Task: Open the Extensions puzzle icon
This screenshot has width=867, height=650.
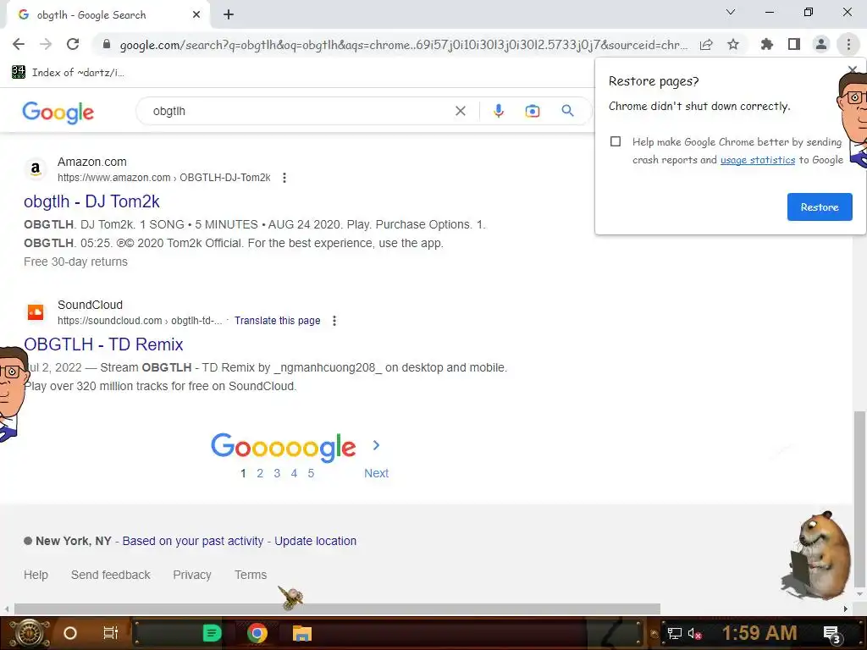Action: (x=767, y=44)
